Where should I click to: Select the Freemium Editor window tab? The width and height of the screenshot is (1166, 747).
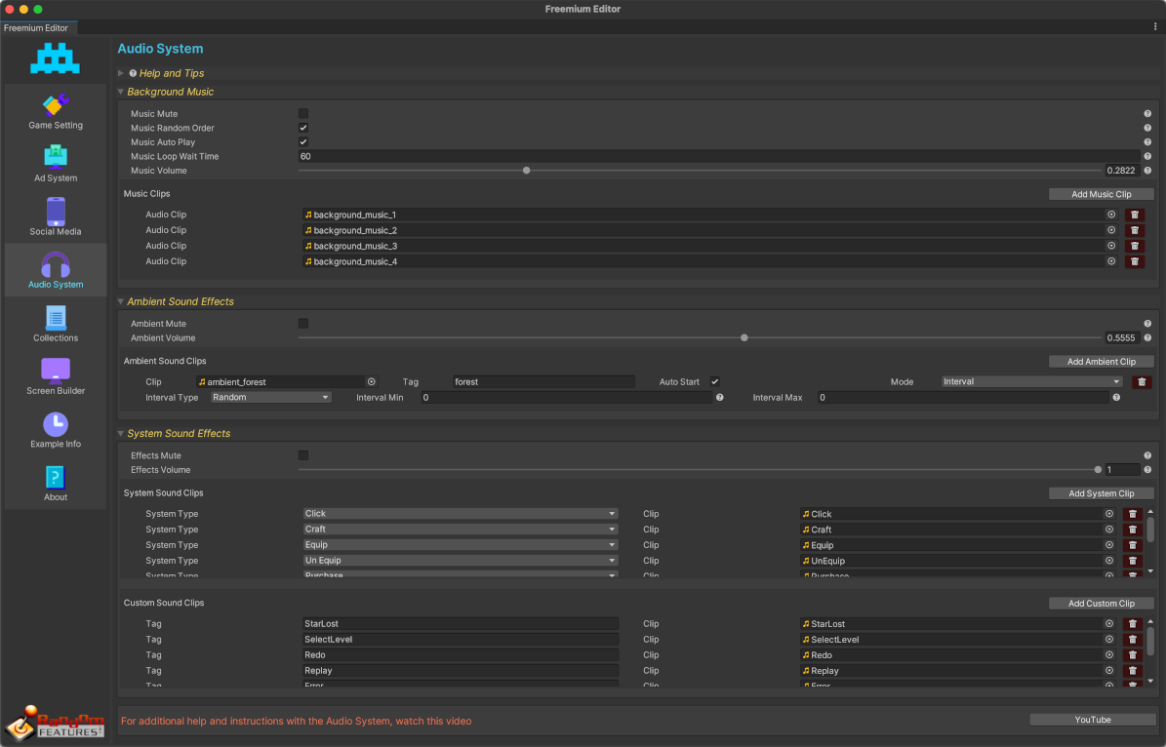click(x=36, y=28)
